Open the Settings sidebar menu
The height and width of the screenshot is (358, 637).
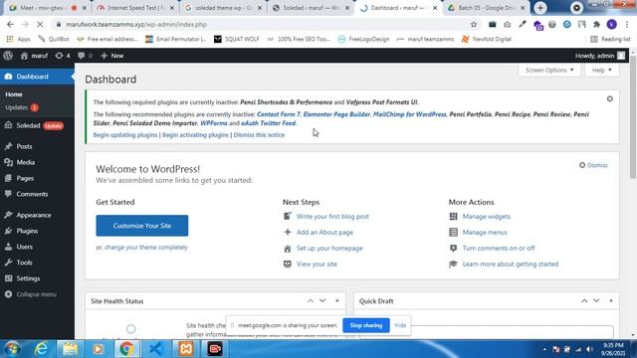(28, 278)
